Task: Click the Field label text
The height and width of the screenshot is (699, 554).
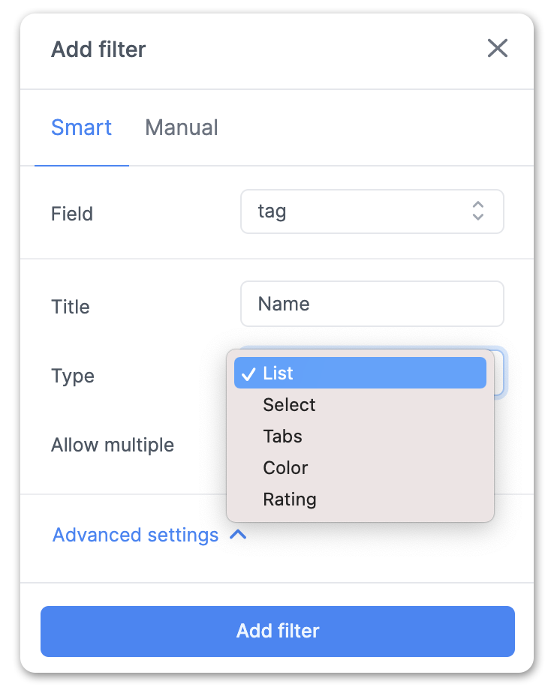Action: 72,214
